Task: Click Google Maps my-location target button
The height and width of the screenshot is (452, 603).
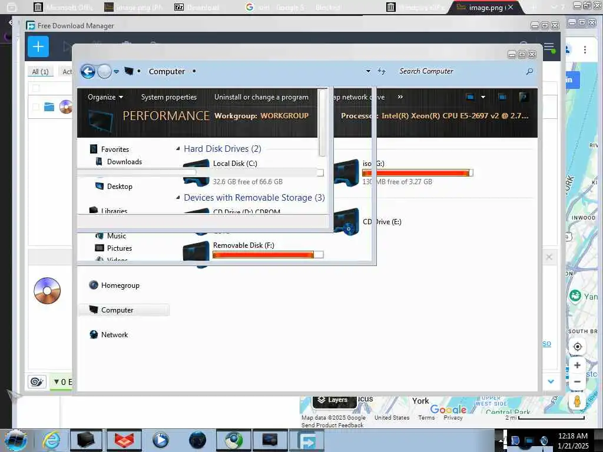Action: coord(577,347)
